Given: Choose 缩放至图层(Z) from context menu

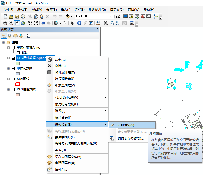Looking at the screenshot, I should click(x=77, y=85).
